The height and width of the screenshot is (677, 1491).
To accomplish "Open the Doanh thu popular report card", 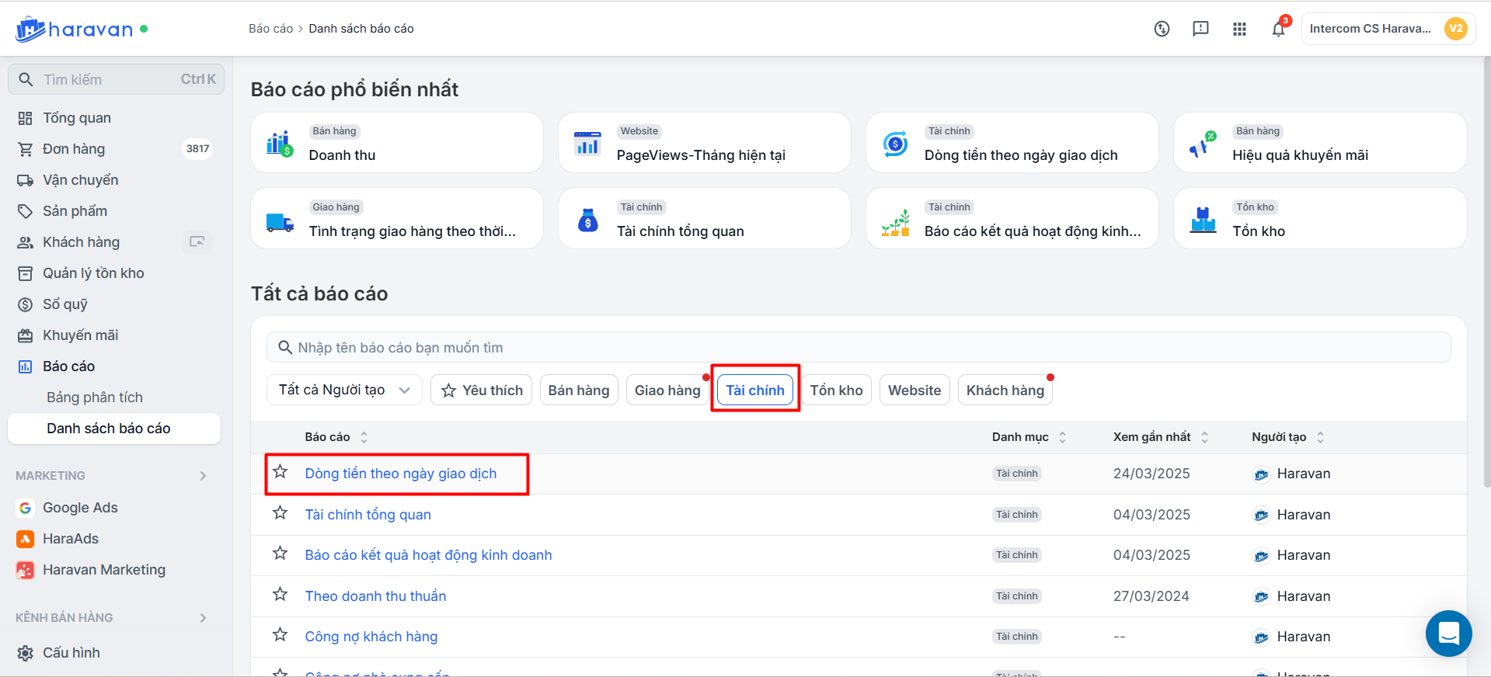I will 396,143.
